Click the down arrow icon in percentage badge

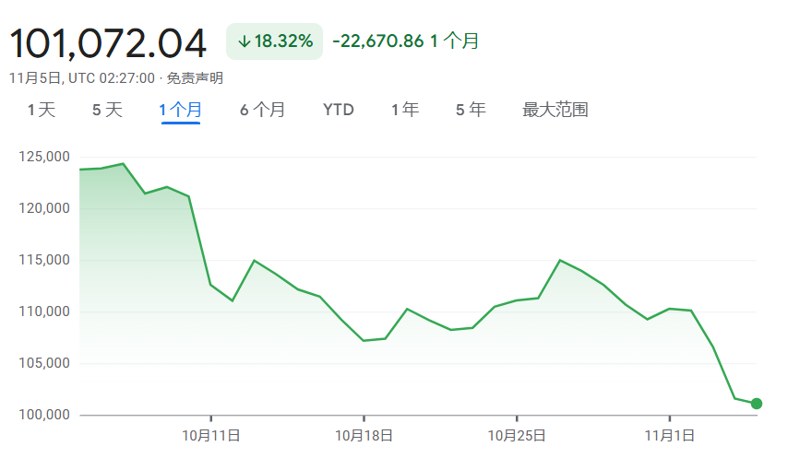[x=245, y=41]
